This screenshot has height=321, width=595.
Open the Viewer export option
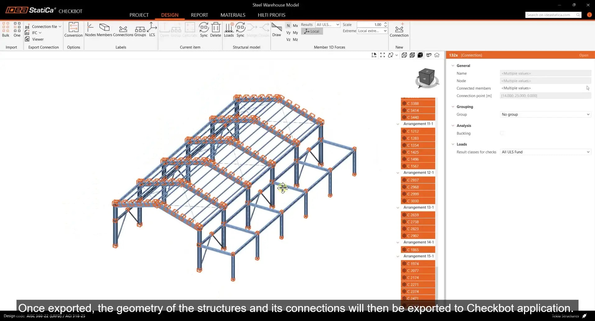[x=35, y=39]
